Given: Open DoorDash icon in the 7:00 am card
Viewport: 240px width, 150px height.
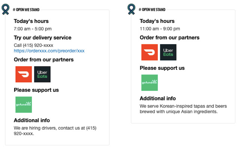Looking at the screenshot, I should coord(24,74).
